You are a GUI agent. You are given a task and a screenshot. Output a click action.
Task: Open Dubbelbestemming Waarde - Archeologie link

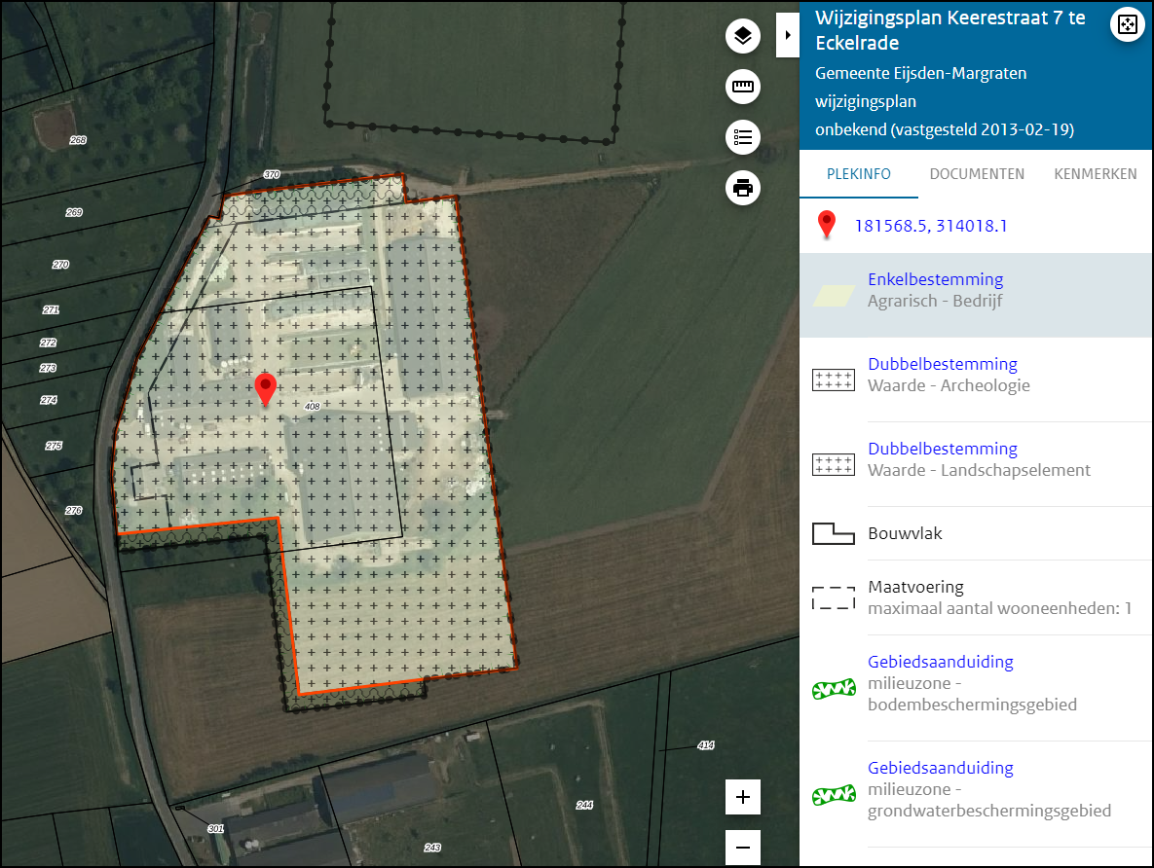[942, 364]
